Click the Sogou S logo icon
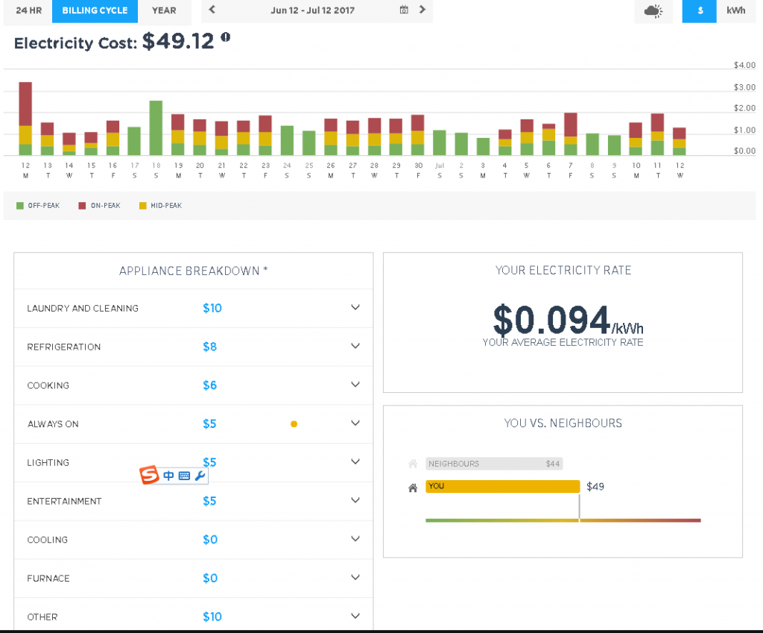 [150, 475]
